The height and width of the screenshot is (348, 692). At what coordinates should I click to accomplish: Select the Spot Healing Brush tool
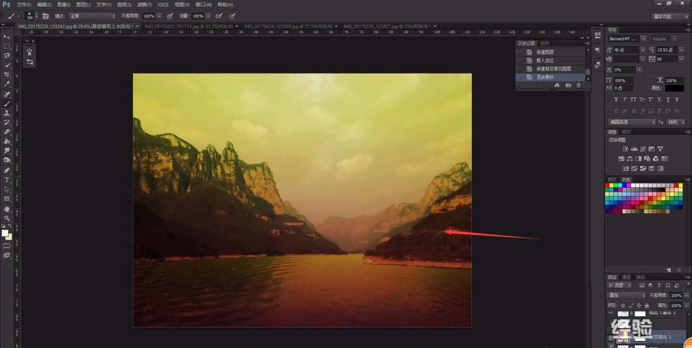coord(7,94)
